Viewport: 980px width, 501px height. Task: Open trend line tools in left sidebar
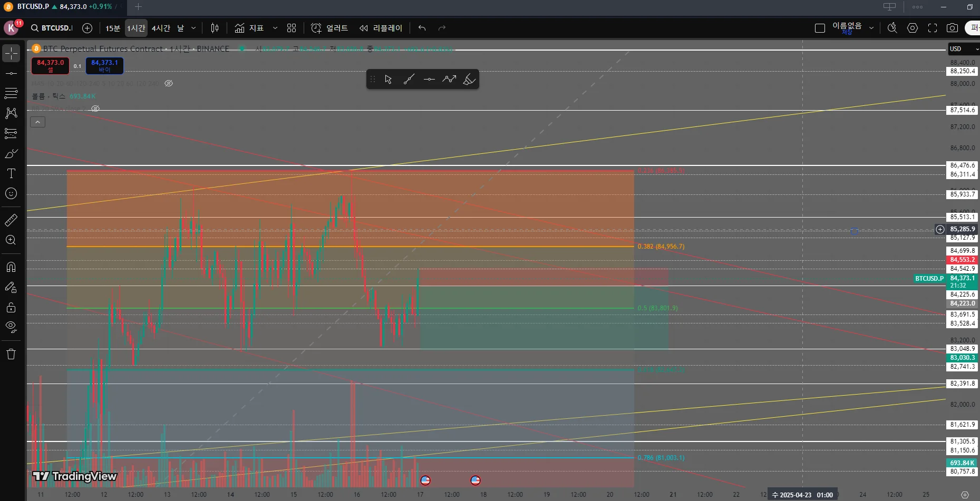pos(11,73)
